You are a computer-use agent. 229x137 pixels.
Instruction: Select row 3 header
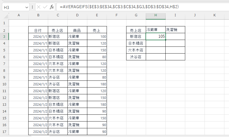(4, 36)
